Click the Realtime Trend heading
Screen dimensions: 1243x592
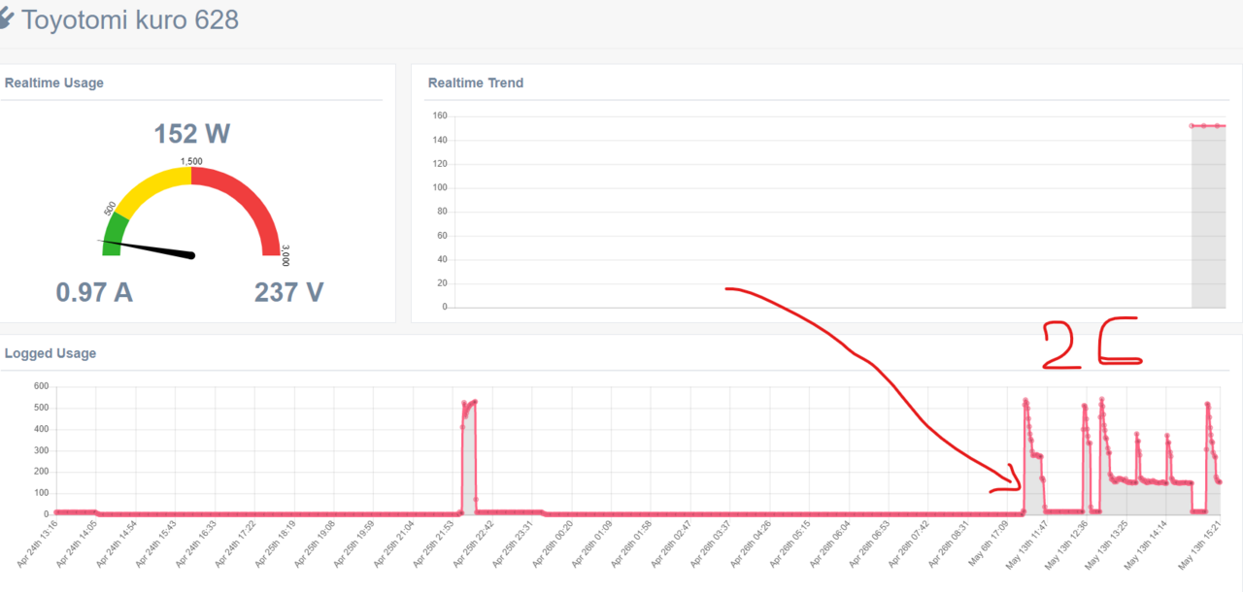476,82
